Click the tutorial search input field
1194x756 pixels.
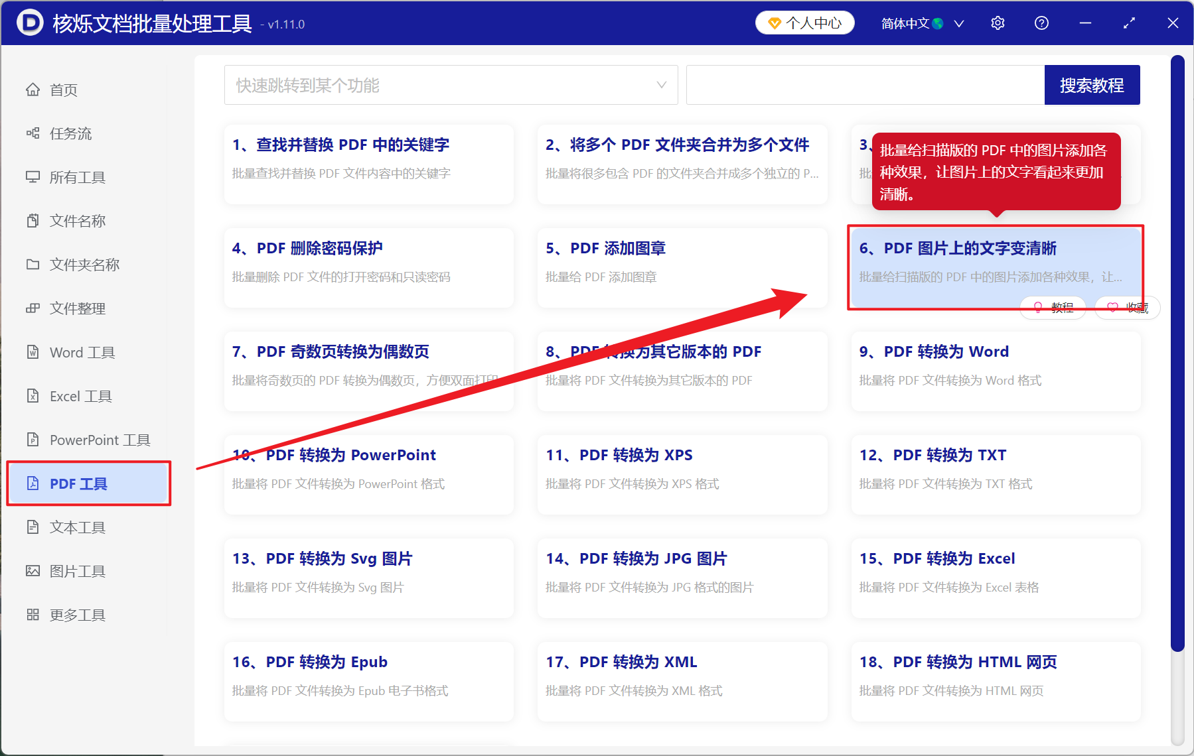point(863,85)
